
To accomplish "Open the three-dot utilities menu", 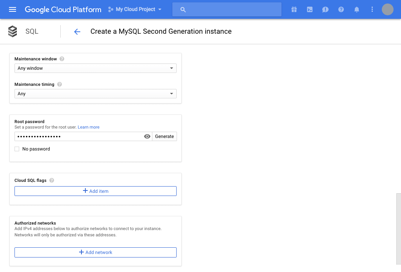I will (x=372, y=9).
